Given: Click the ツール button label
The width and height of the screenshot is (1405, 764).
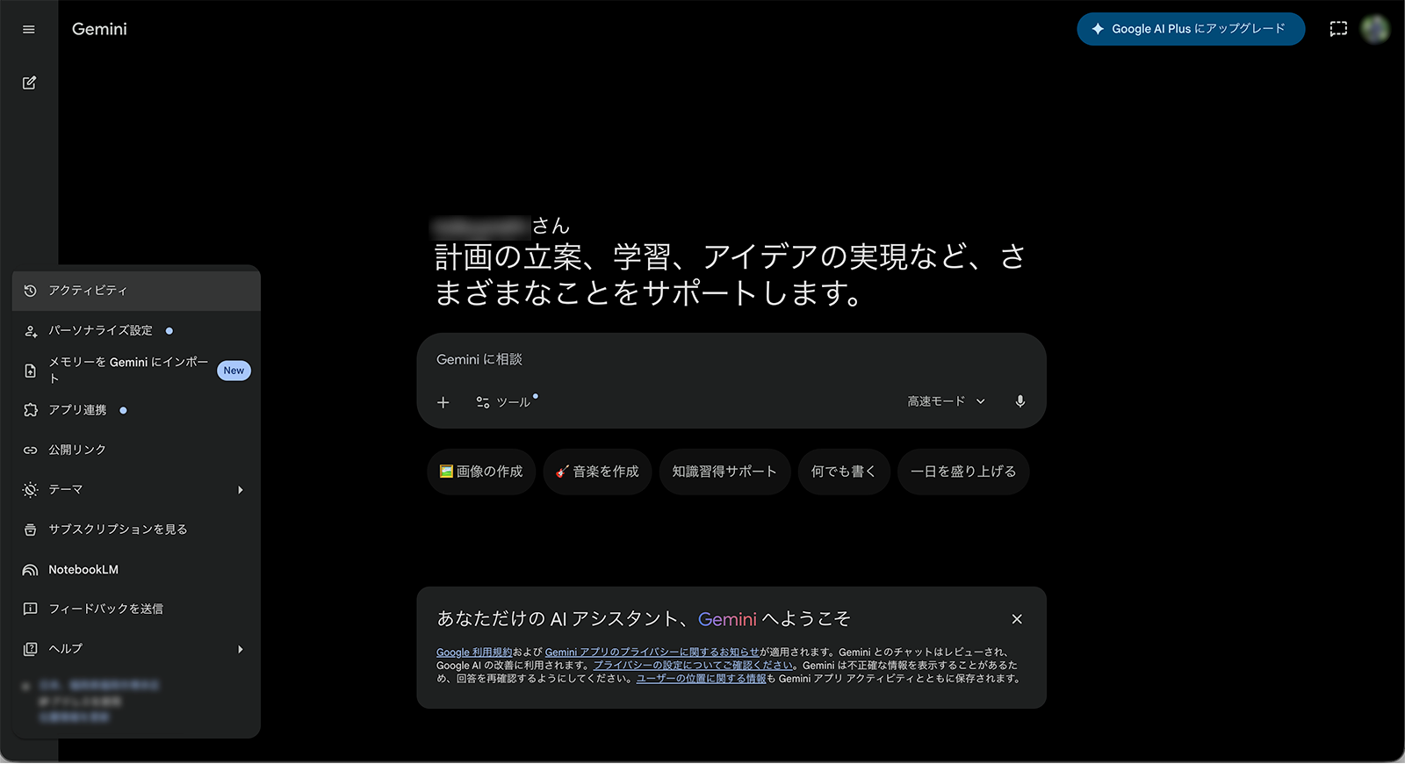Looking at the screenshot, I should (x=514, y=402).
